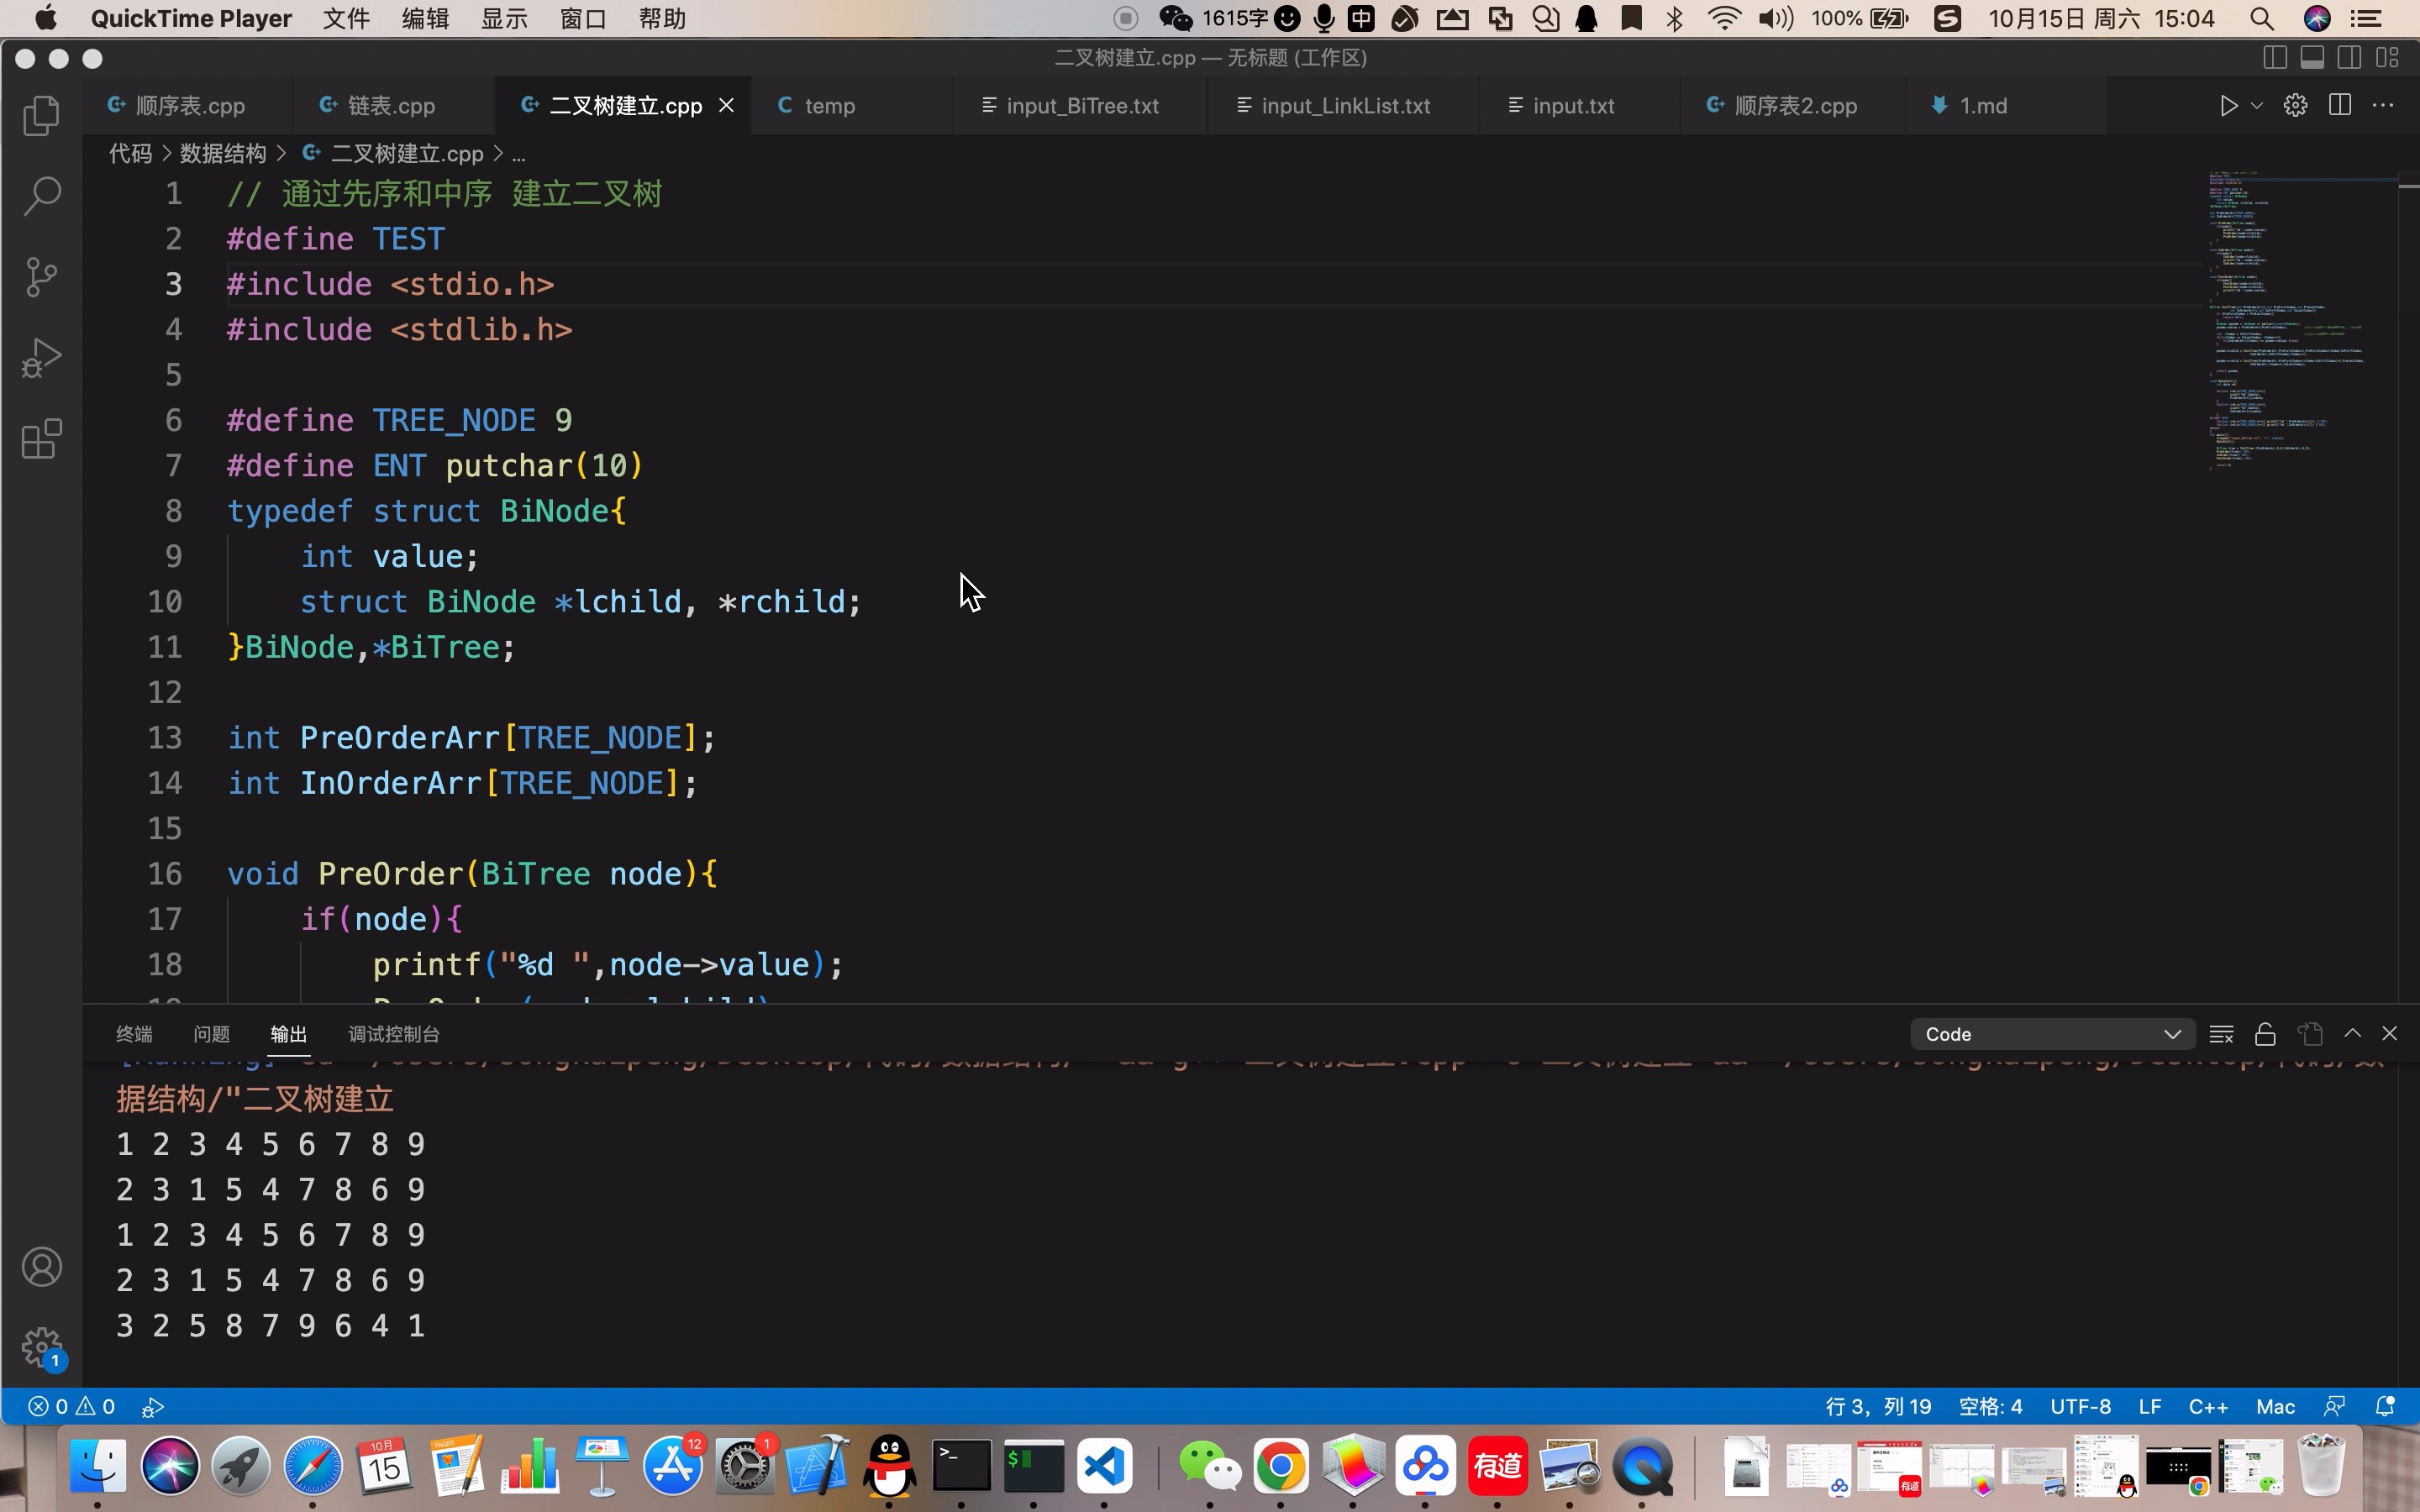Viewport: 2420px width, 1512px height.
Task: Open the Run and Debug view
Action: pyautogui.click(x=41, y=358)
